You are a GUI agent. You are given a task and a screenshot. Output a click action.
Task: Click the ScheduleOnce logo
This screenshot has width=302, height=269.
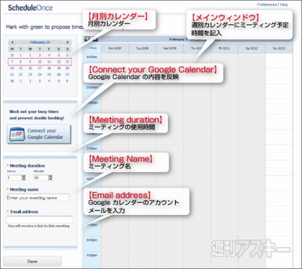(x=30, y=8)
